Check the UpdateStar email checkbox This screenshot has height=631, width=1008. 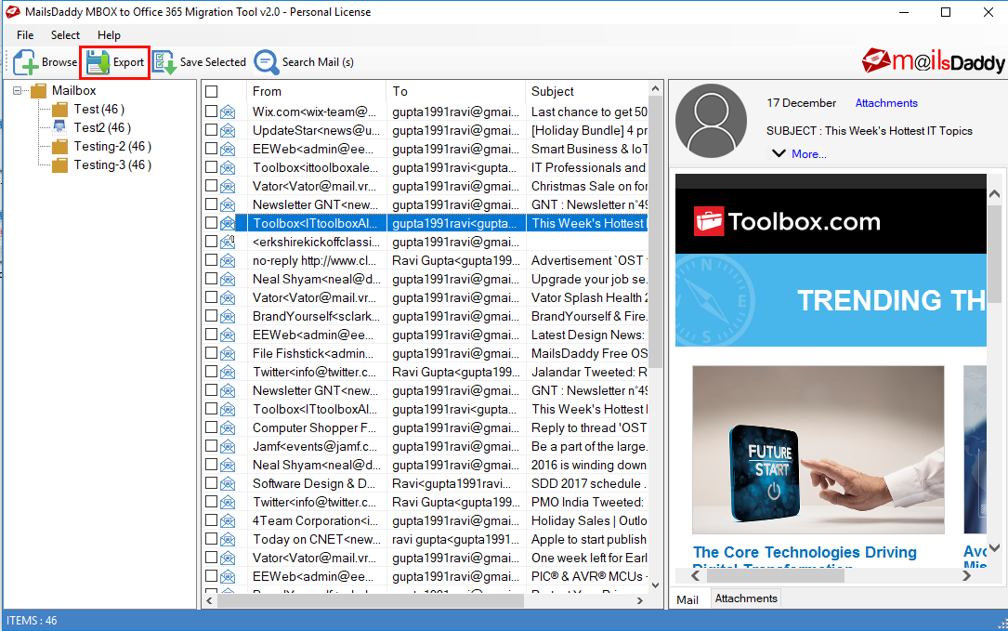click(212, 130)
